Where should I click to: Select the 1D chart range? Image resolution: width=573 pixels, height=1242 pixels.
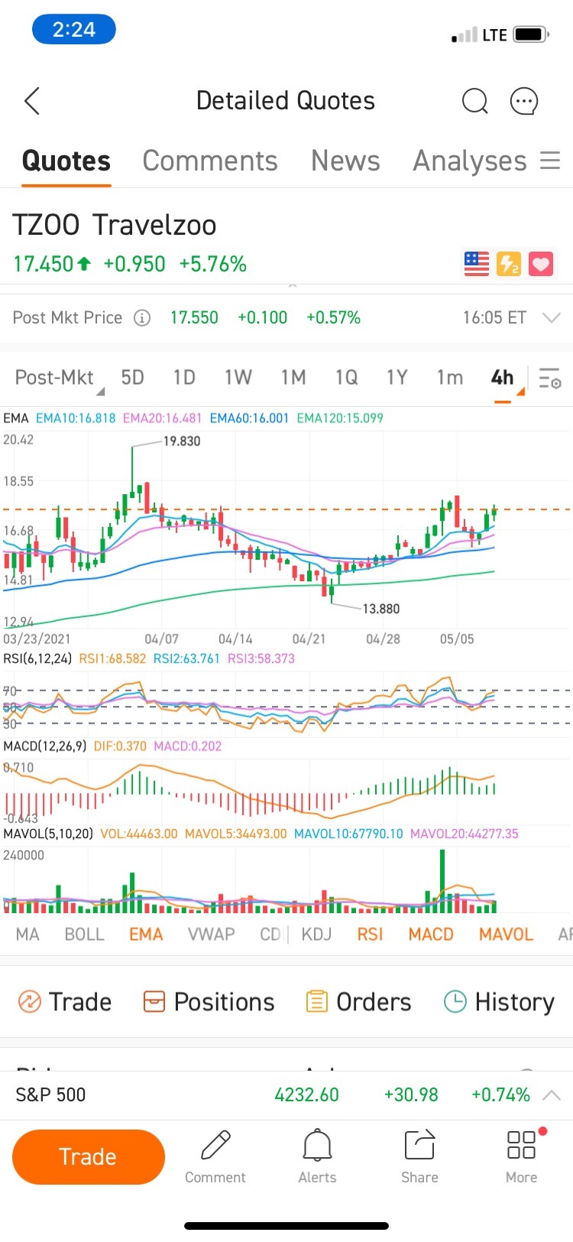(x=184, y=378)
